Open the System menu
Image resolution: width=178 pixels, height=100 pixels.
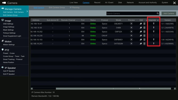click(165, 2)
